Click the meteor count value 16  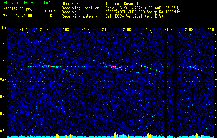pos(50,16)
